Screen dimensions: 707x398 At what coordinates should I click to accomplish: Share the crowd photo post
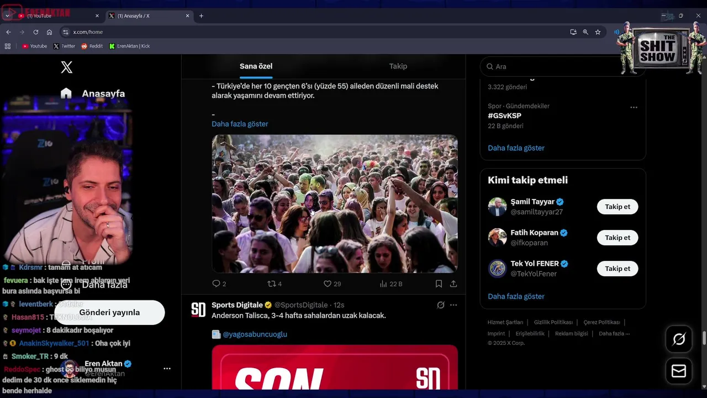pyautogui.click(x=453, y=284)
